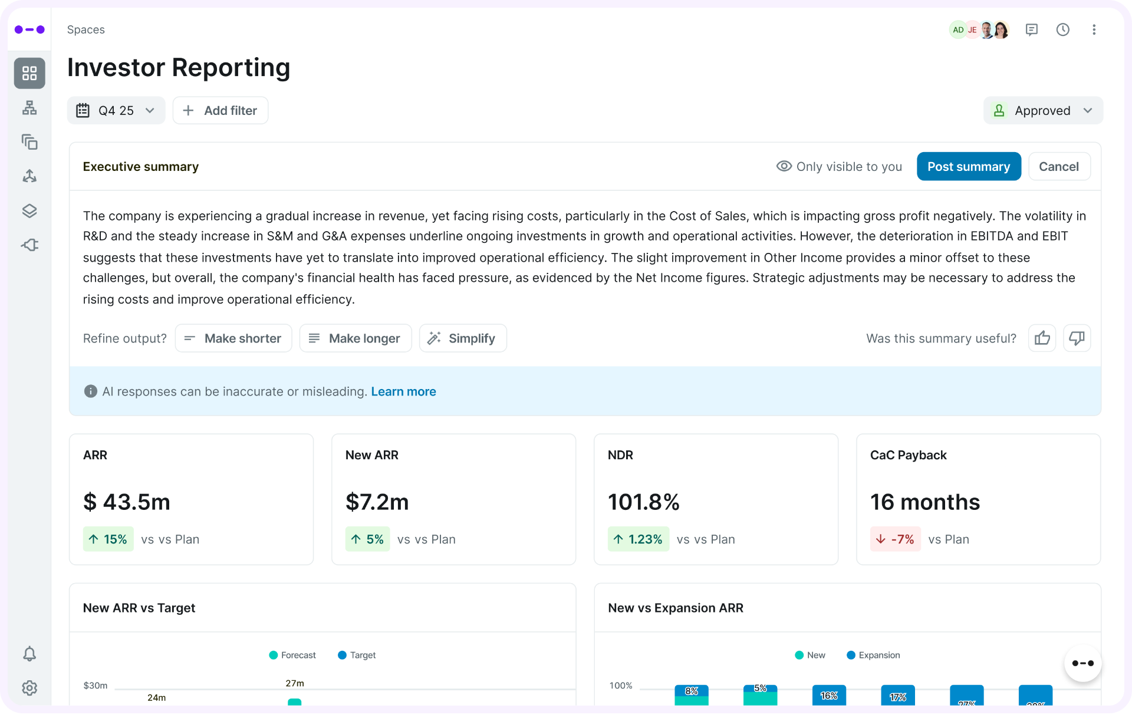
Task: Click the AD user avatar
Action: pos(957,29)
